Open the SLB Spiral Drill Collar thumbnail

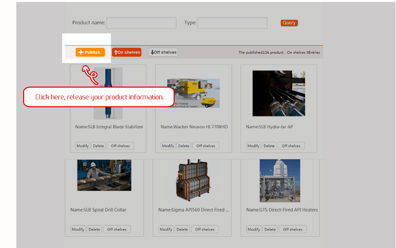[x=104, y=175]
